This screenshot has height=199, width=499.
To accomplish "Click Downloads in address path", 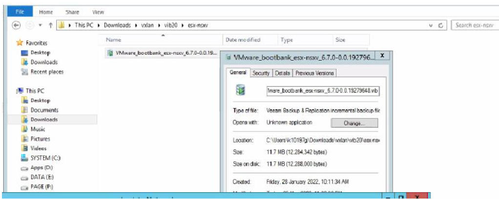I will pyautogui.click(x=118, y=25).
